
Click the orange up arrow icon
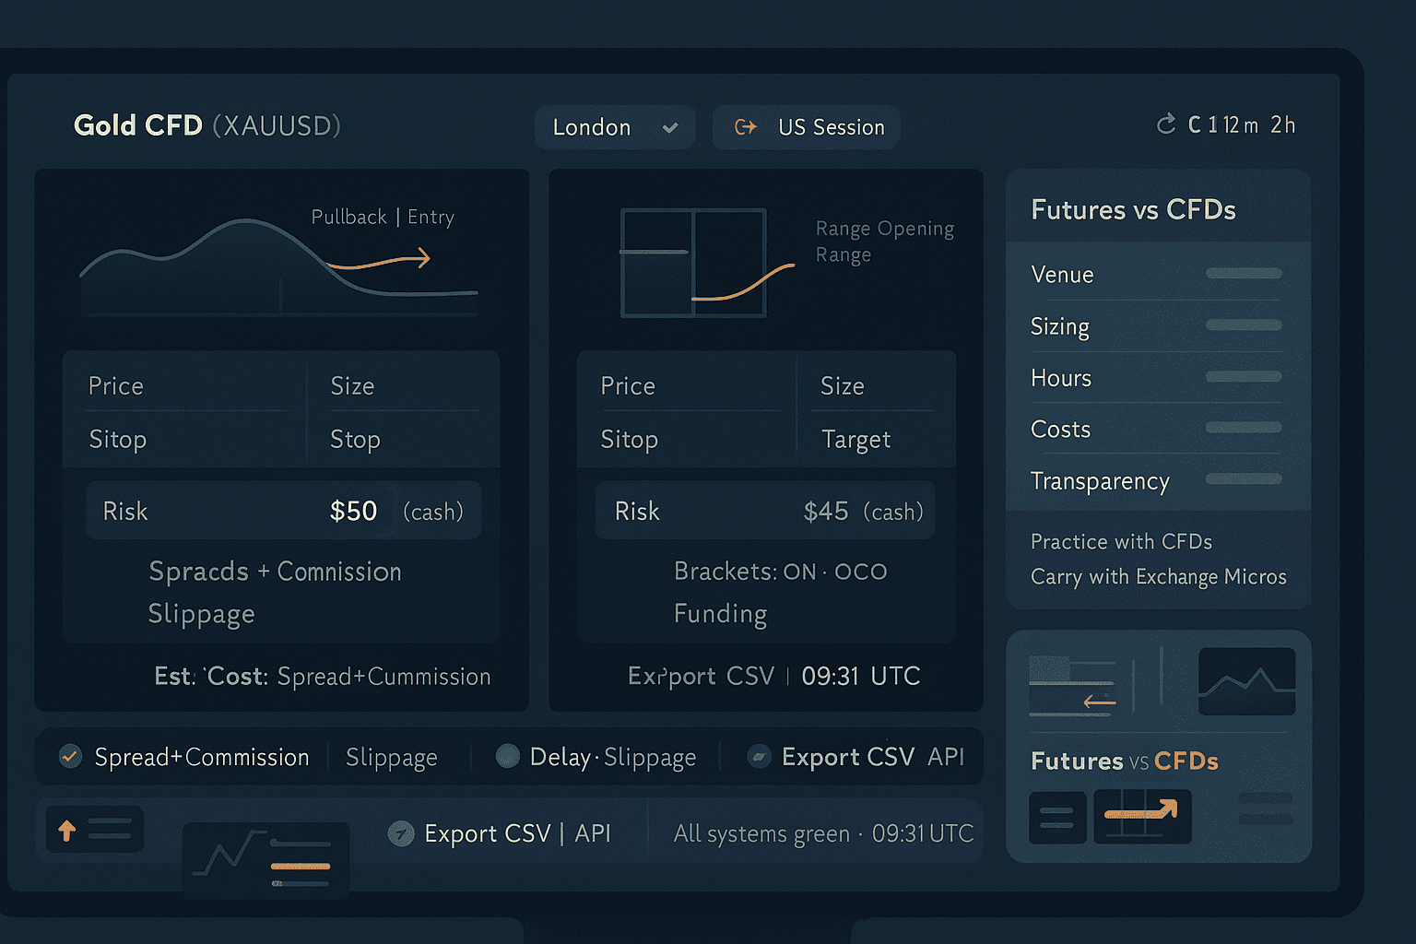pos(67,830)
